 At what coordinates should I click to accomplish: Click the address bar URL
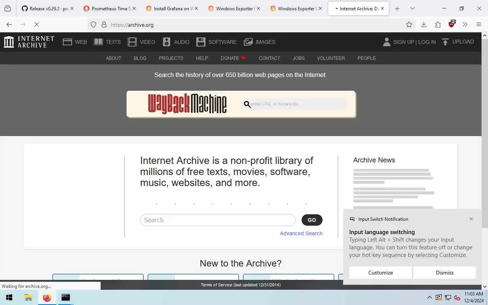click(132, 25)
